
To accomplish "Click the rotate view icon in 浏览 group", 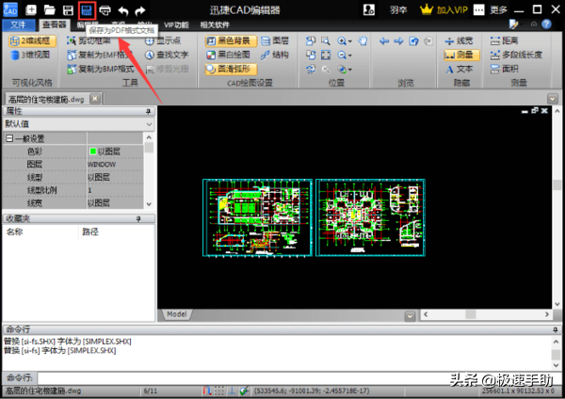I will [x=413, y=41].
